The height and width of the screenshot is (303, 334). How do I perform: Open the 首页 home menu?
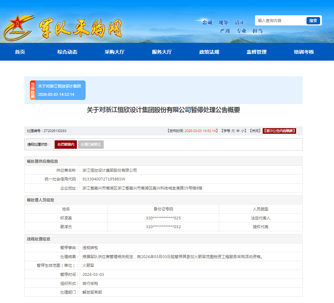coord(20,52)
